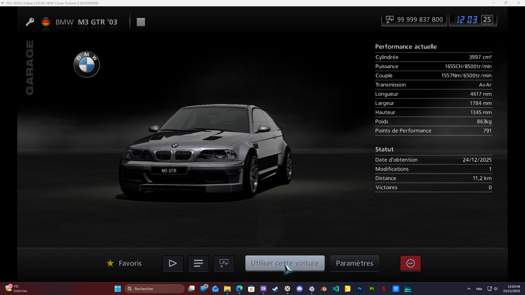Launch Blender from the taskbar
This screenshot has width=525, height=295.
pyautogui.click(x=324, y=289)
